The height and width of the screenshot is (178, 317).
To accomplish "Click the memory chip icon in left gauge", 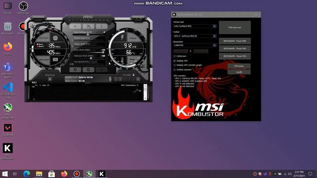I will [55, 59].
